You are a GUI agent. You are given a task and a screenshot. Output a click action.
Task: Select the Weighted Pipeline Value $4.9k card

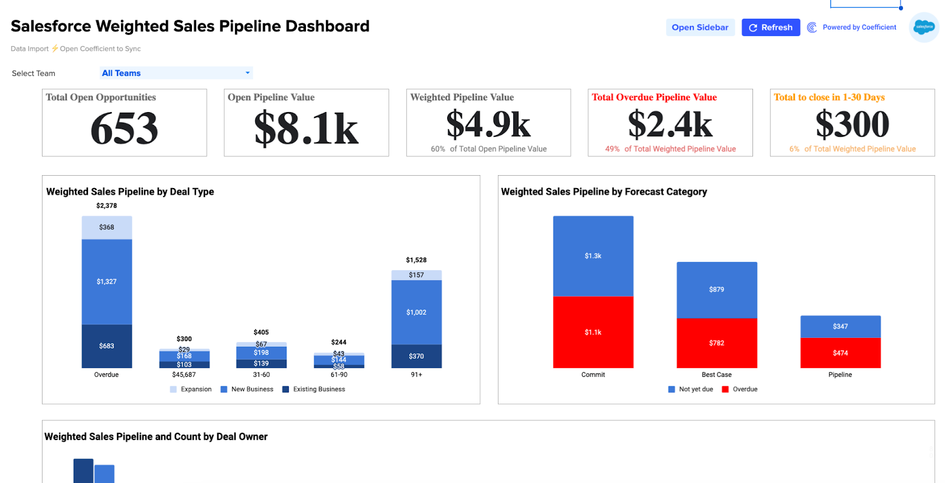click(x=488, y=123)
